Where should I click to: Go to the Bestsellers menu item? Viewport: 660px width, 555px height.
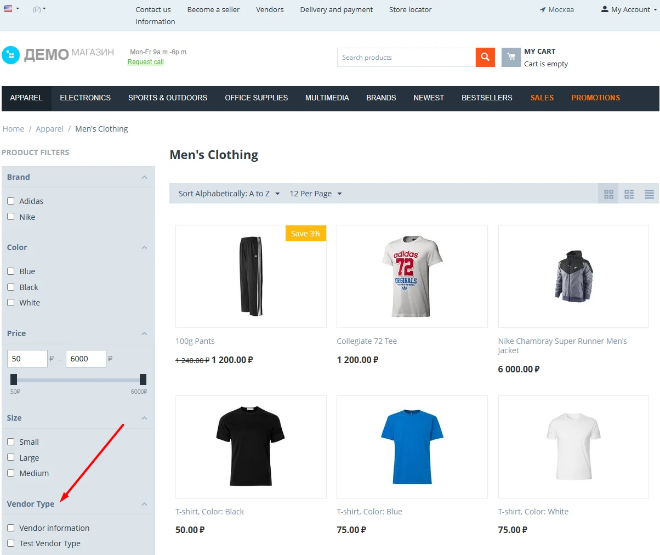pyautogui.click(x=487, y=98)
